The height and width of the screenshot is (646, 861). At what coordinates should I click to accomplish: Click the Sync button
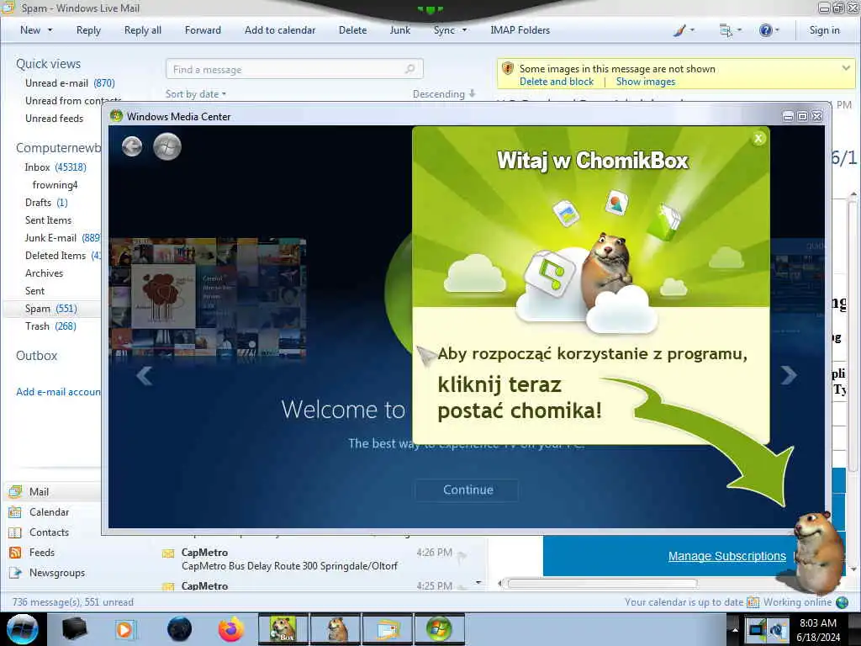pos(444,30)
